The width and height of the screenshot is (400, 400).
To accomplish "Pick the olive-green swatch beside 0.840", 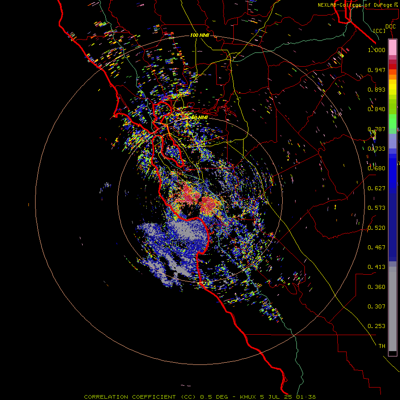I will 392,106.
